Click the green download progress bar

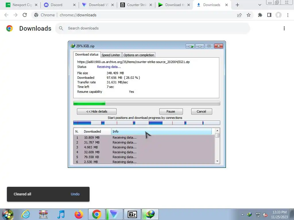147,103
